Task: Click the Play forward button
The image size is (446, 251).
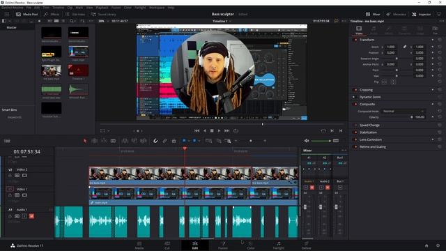Action: coord(219,130)
